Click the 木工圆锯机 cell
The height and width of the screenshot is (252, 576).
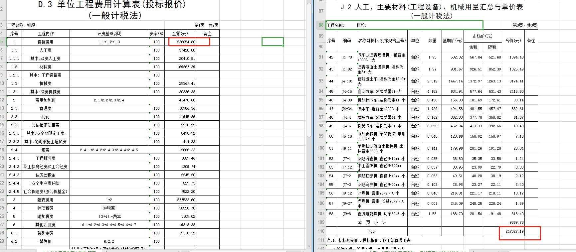[x=382, y=167]
